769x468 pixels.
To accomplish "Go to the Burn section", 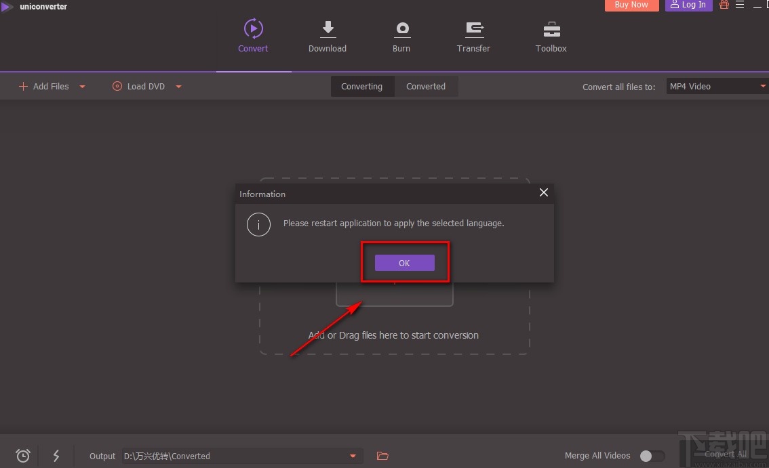I will [401, 36].
